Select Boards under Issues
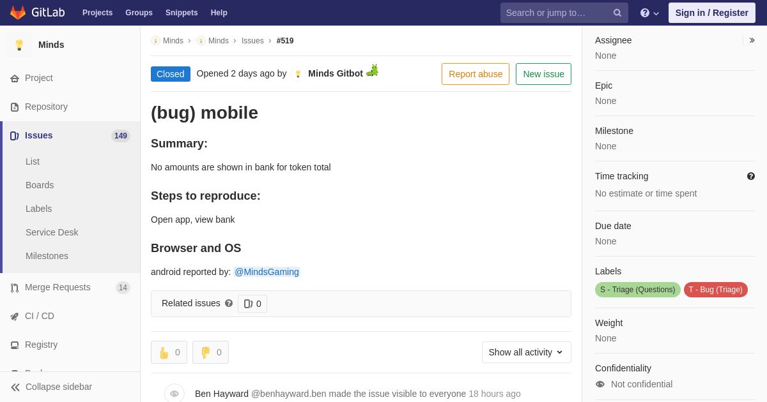Image resolution: width=767 pixels, height=402 pixels. (x=40, y=185)
